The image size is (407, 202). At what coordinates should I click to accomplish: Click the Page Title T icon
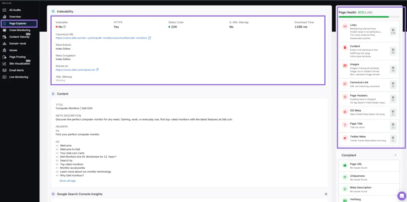(x=345, y=125)
